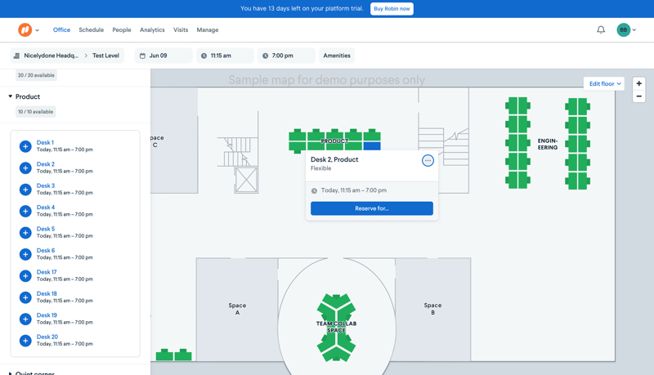Click the plus icon for Desk 1

tap(25, 146)
